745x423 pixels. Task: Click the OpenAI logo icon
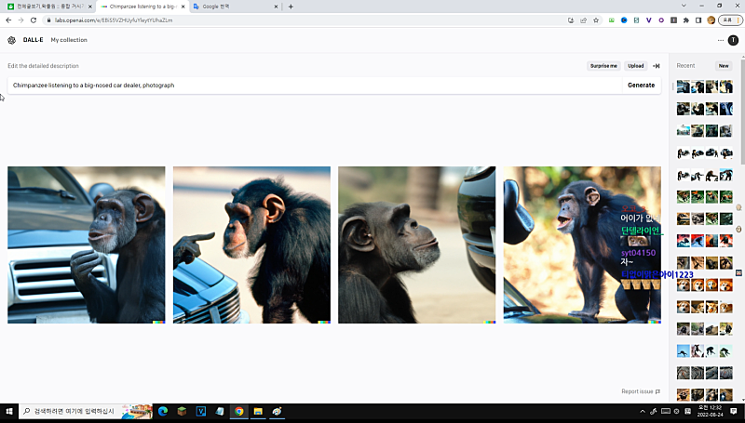point(11,40)
